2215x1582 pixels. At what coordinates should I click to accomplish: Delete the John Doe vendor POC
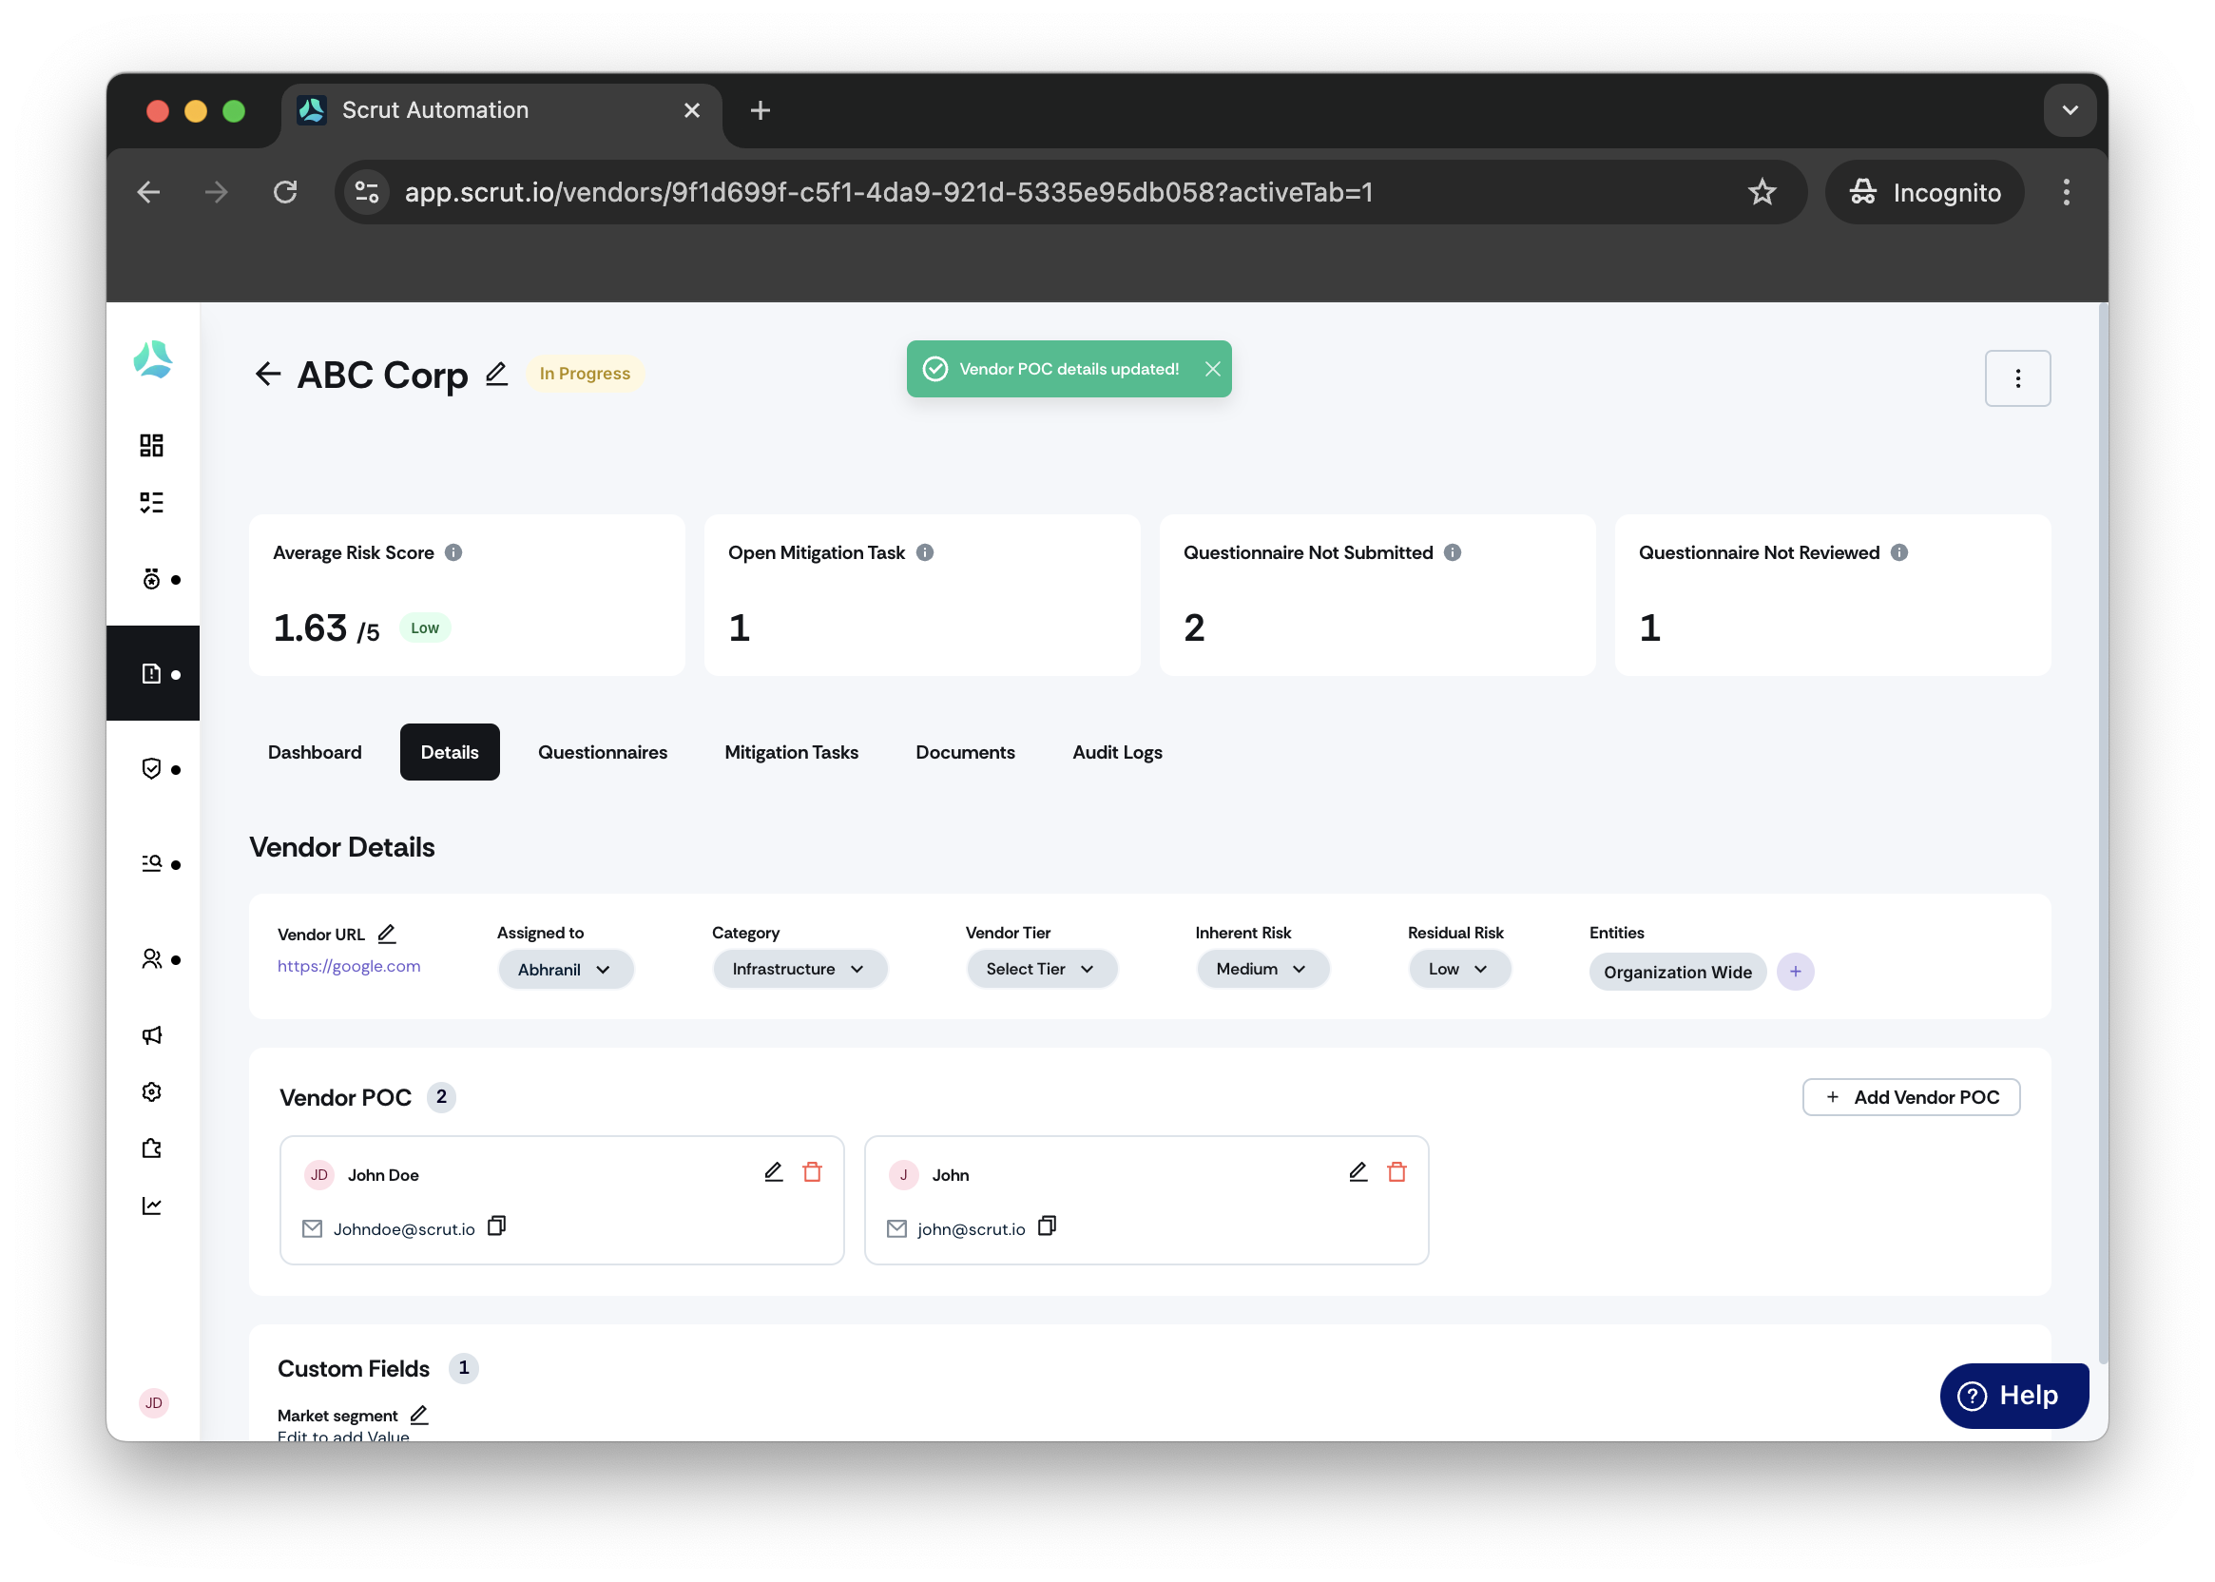point(813,1172)
